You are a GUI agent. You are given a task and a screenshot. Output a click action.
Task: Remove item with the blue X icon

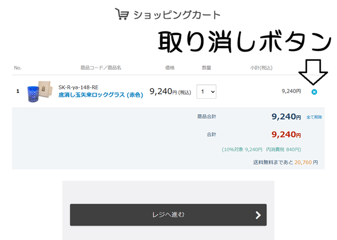coord(314,92)
